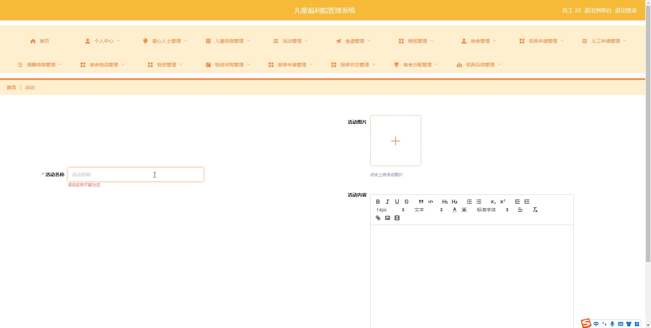This screenshot has width=651, height=328.
Task: Open the text alignment options
Action: pos(520,210)
